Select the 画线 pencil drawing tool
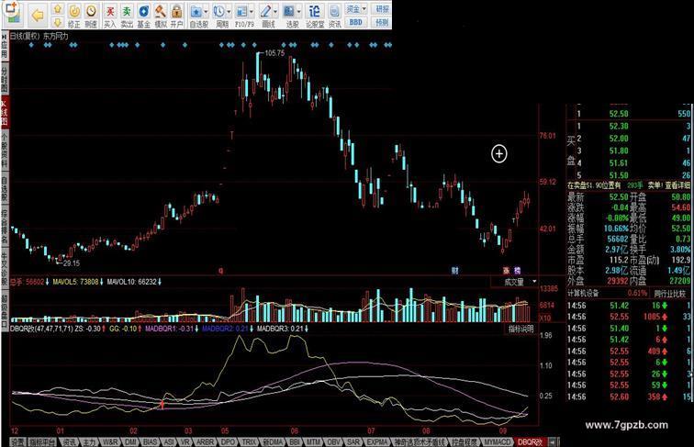Image resolution: width=694 pixels, height=447 pixels. (265, 12)
